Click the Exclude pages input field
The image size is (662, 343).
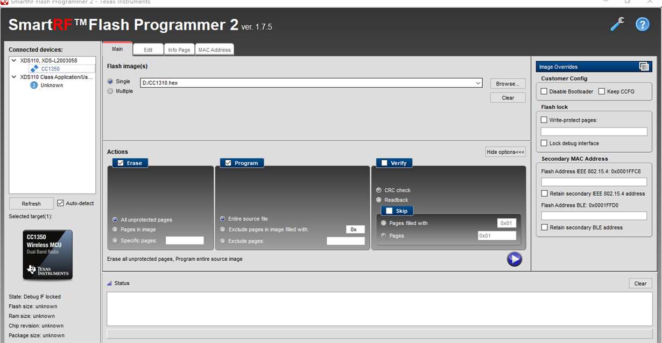tap(346, 241)
